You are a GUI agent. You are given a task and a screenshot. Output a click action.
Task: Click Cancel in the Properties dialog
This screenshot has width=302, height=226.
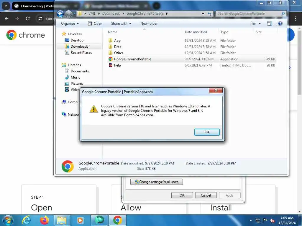click(x=206, y=195)
